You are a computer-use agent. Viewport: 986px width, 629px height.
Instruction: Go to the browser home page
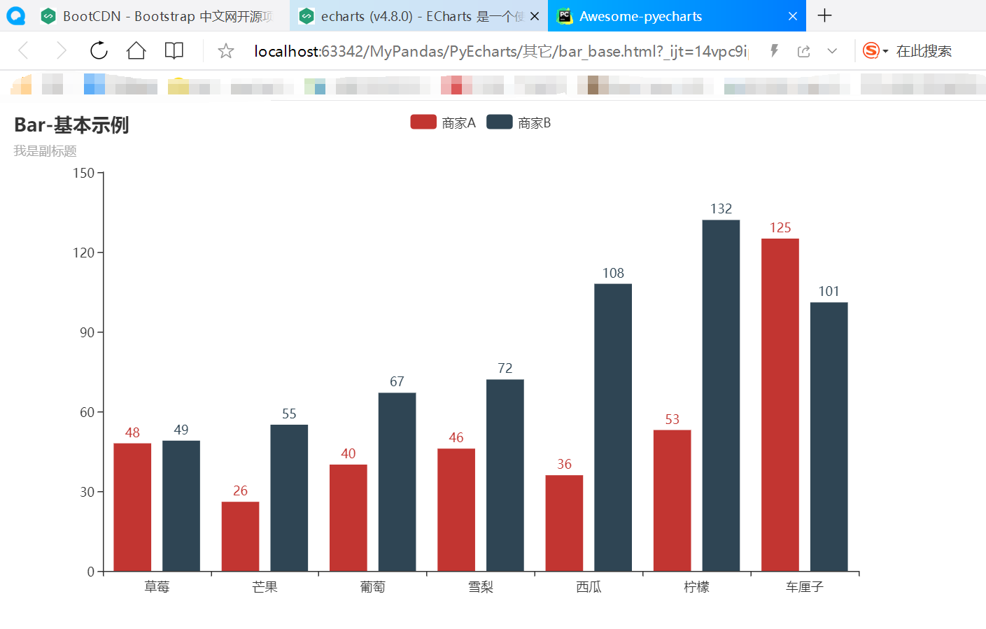click(136, 50)
